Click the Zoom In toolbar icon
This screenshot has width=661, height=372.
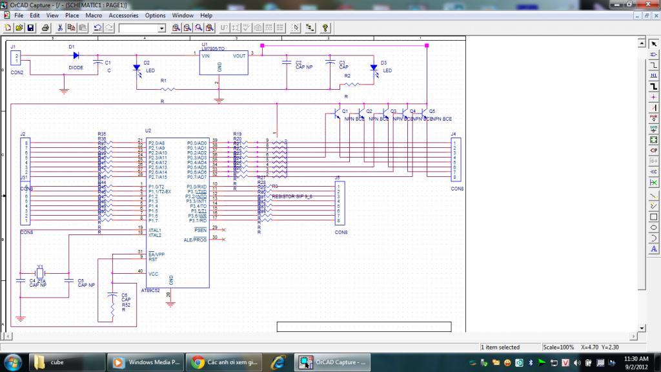tap(176, 28)
